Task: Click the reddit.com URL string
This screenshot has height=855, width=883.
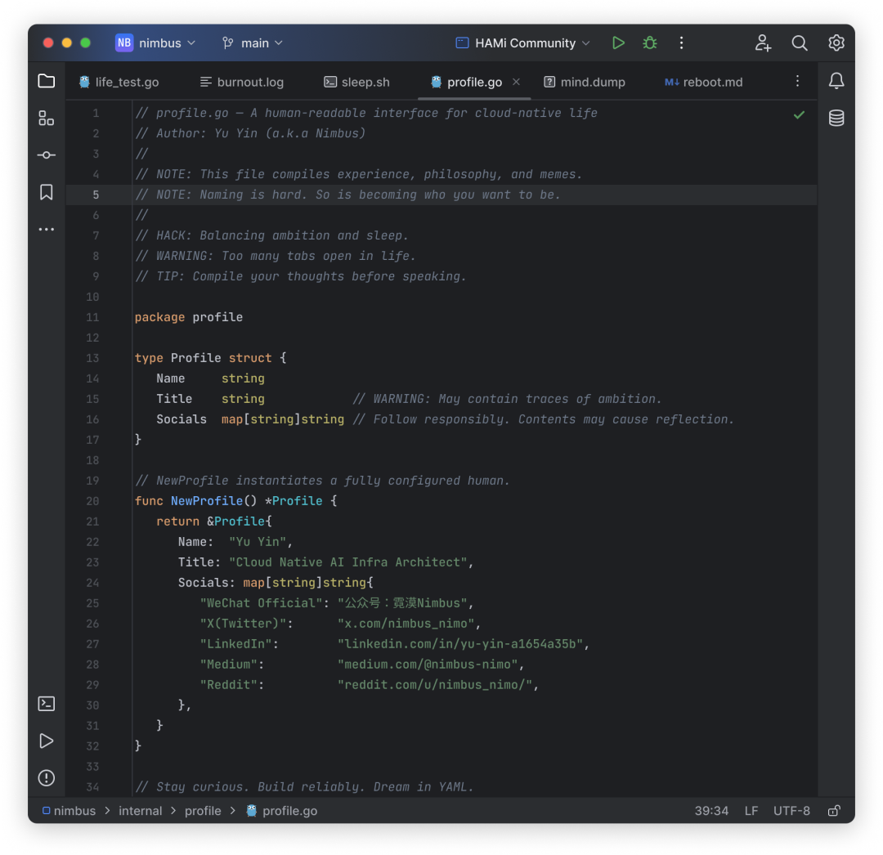Action: coord(435,684)
